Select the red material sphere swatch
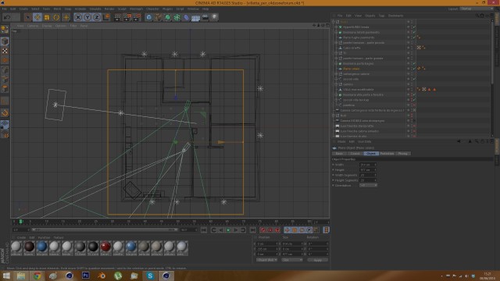The width and height of the screenshot is (500, 281). (105, 247)
